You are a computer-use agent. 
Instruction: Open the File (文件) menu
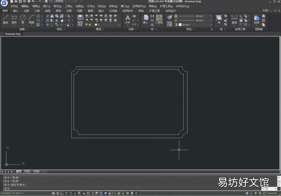tap(14, 6)
